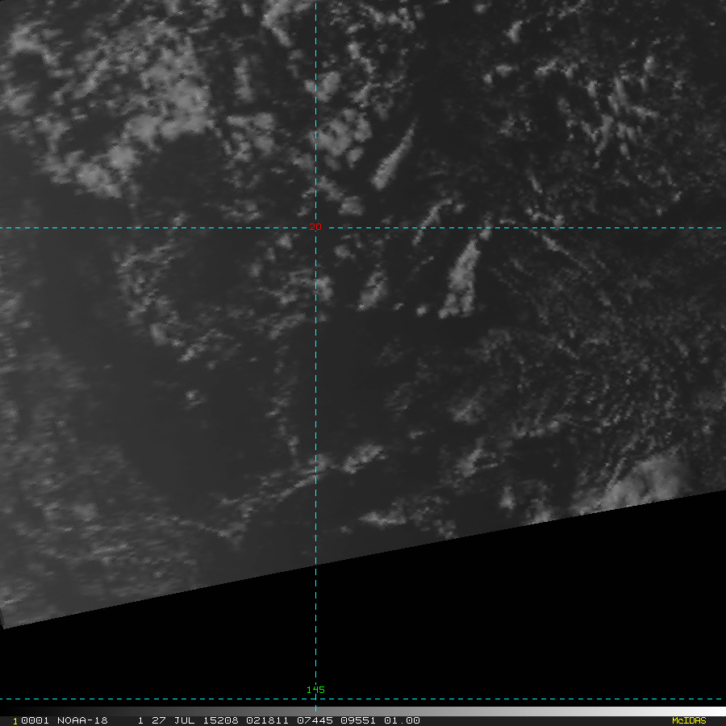Click the yellow McIDAS label

click(x=688, y=720)
